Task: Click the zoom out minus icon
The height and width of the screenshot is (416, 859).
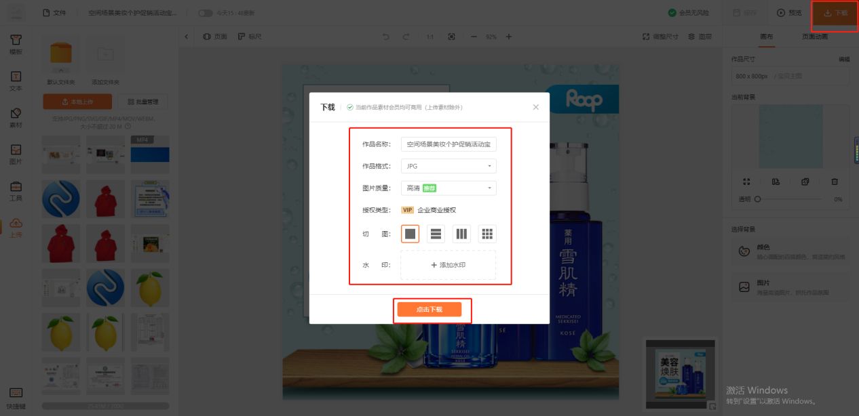Action: pos(474,37)
